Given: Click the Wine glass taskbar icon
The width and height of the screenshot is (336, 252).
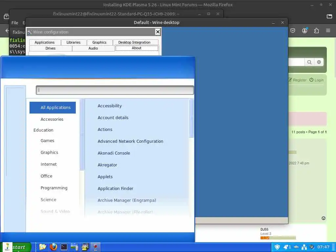Looking at the screenshot, I should click(x=95, y=247).
